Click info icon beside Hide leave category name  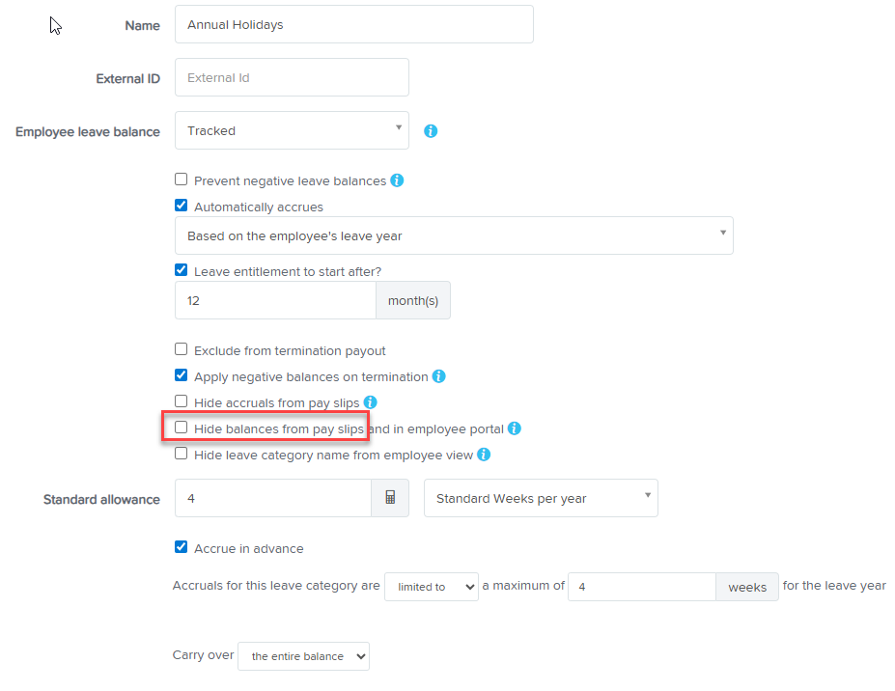coord(484,455)
